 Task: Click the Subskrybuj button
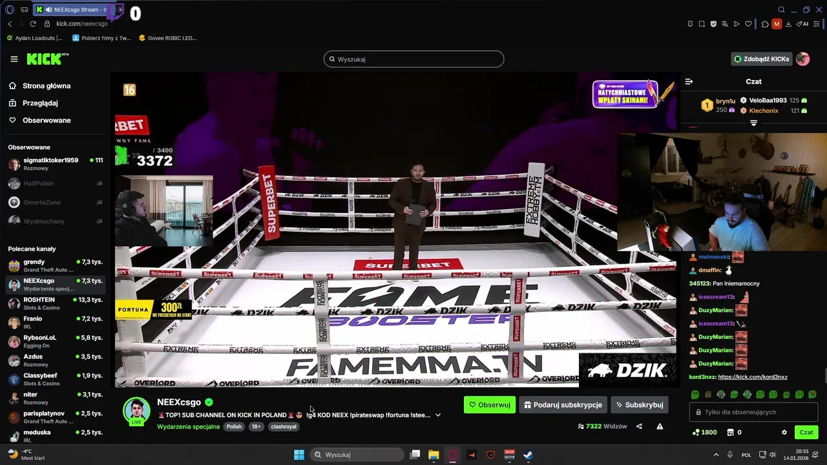click(x=639, y=405)
